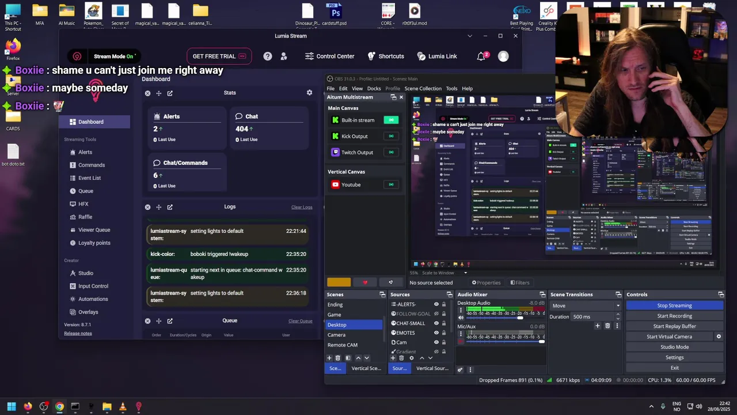This screenshot has width=737, height=415.
Task: Open the Move transition dropdown
Action: click(x=586, y=305)
